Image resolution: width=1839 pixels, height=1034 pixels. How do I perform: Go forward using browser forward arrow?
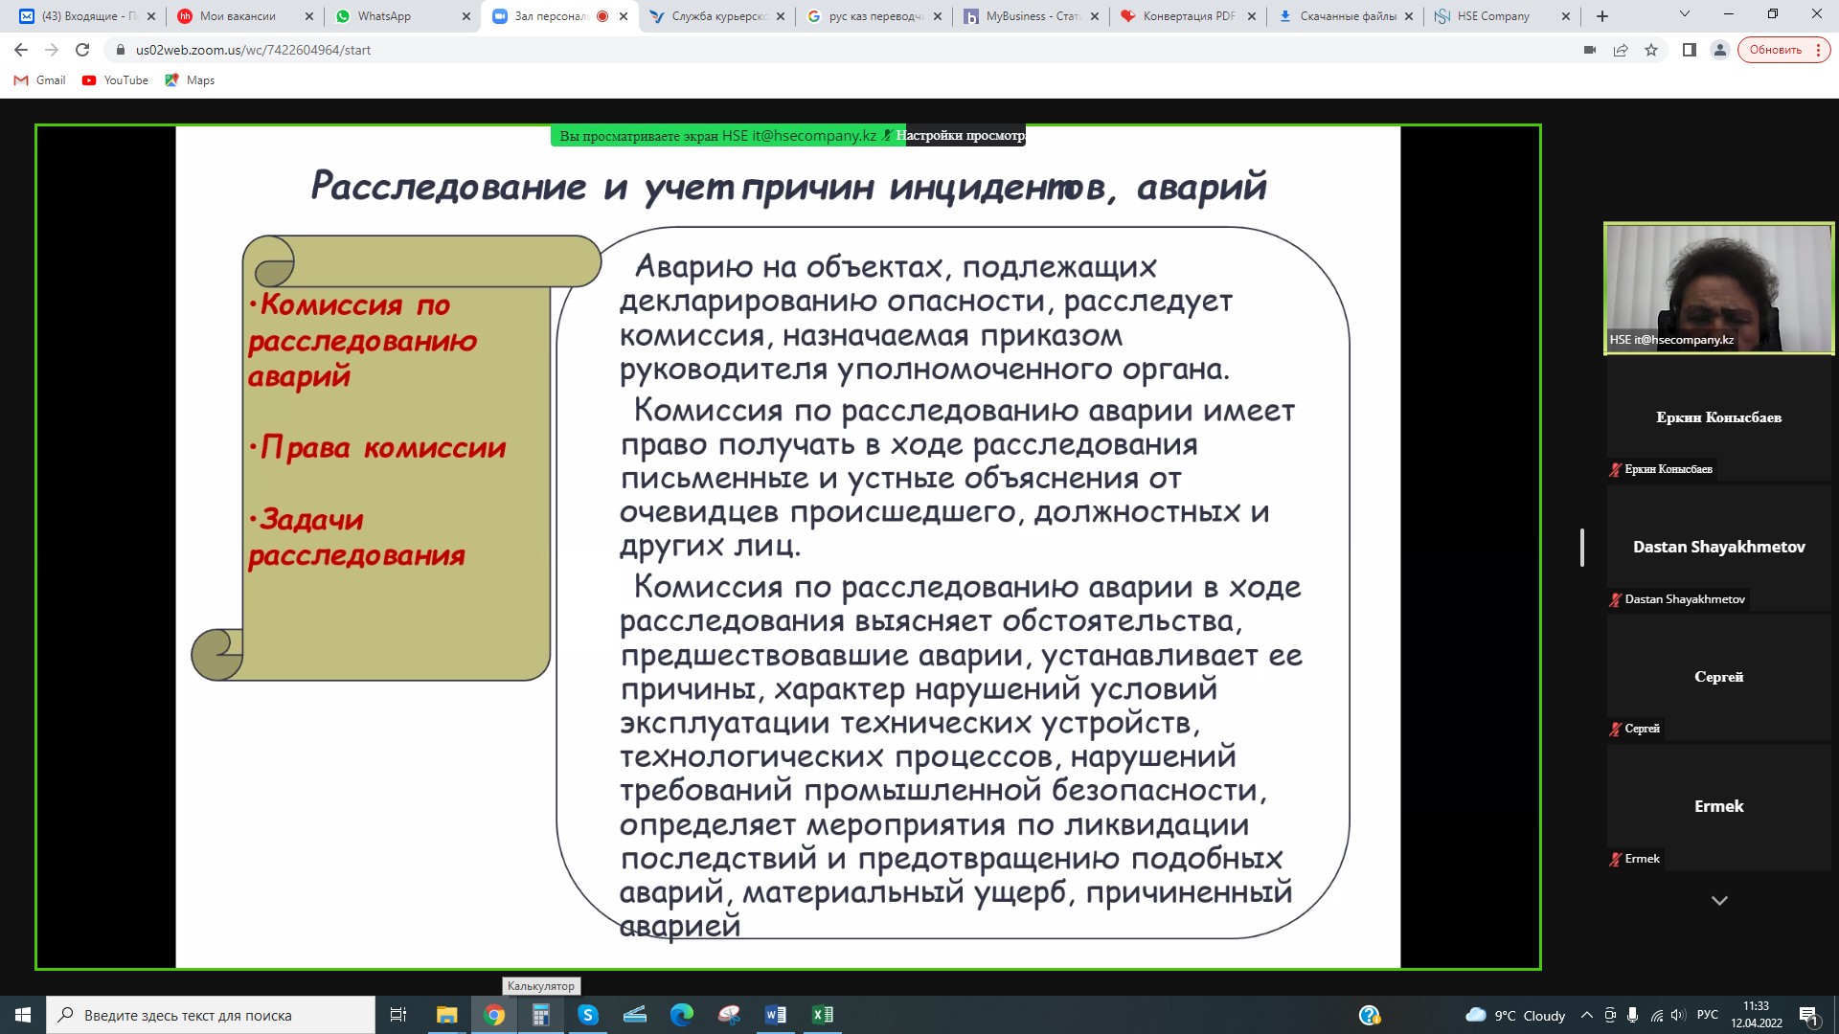click(x=52, y=50)
